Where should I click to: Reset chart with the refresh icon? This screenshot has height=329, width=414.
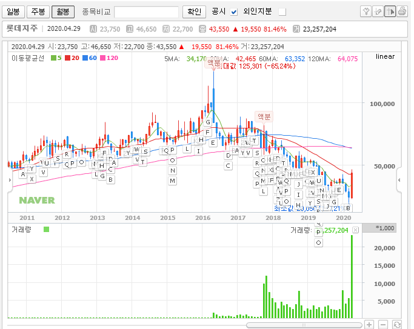click(x=397, y=325)
